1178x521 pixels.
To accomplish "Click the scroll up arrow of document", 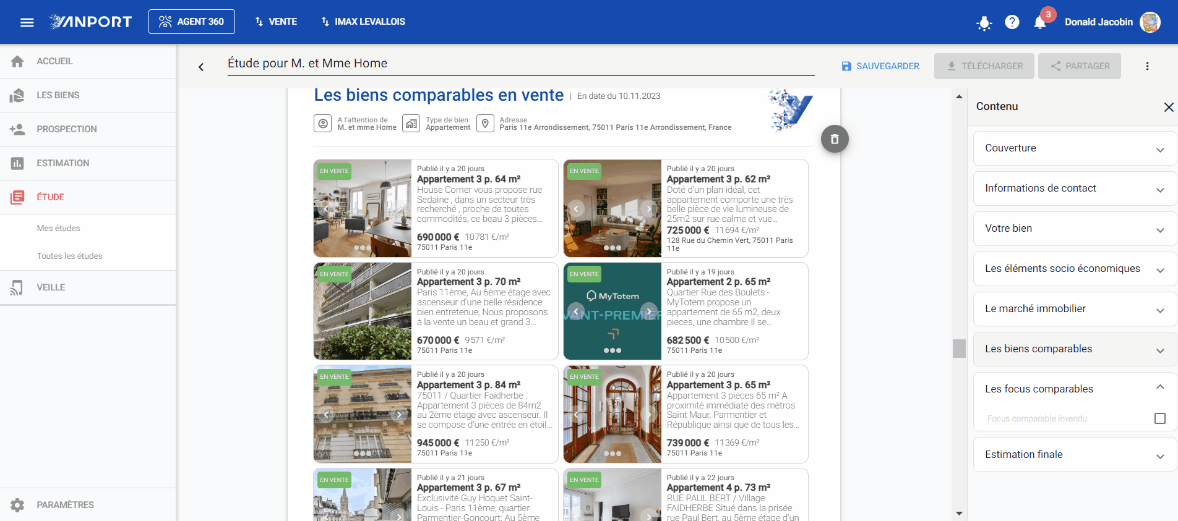I will 959,96.
